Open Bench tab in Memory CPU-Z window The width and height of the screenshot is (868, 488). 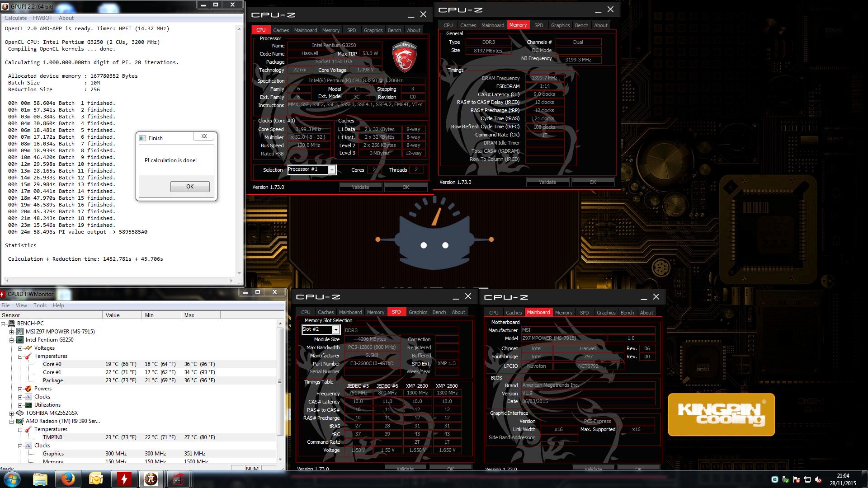pos(581,25)
